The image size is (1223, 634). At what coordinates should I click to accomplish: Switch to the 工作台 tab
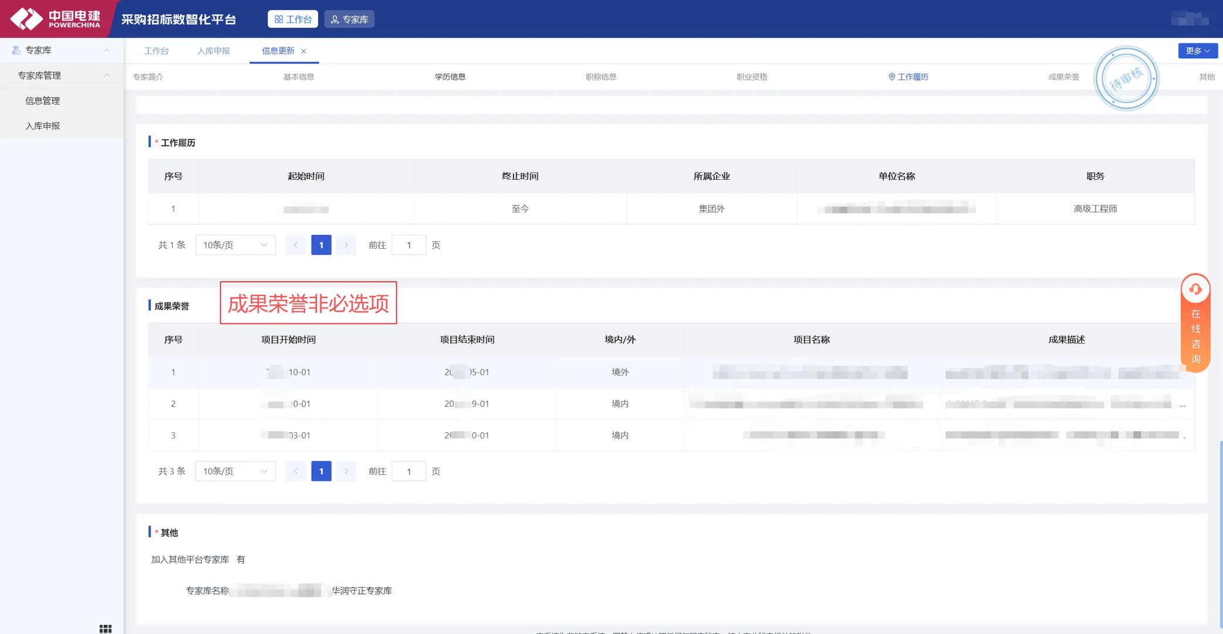(156, 50)
